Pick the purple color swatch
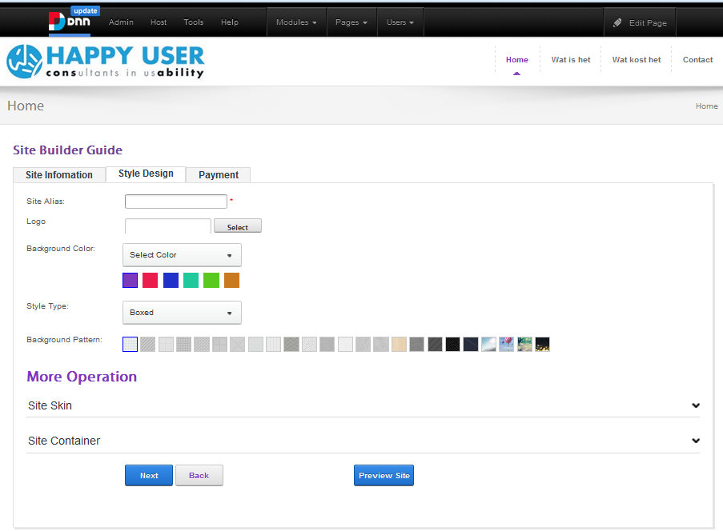 pyautogui.click(x=131, y=281)
